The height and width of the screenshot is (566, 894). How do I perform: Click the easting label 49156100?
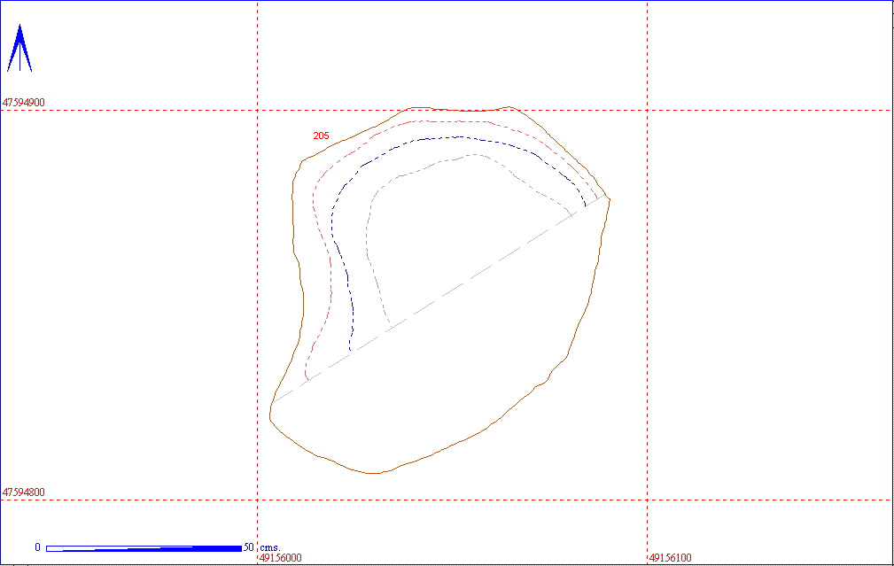671,558
